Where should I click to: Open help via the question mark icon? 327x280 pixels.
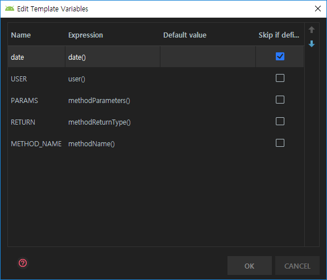pos(23,263)
